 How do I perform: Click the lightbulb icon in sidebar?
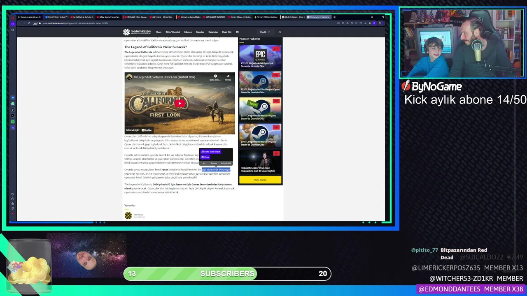point(13,208)
